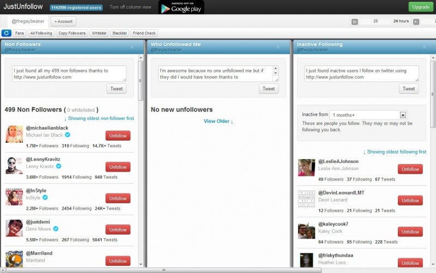
Task: Open the All Following view
Action: point(41,33)
